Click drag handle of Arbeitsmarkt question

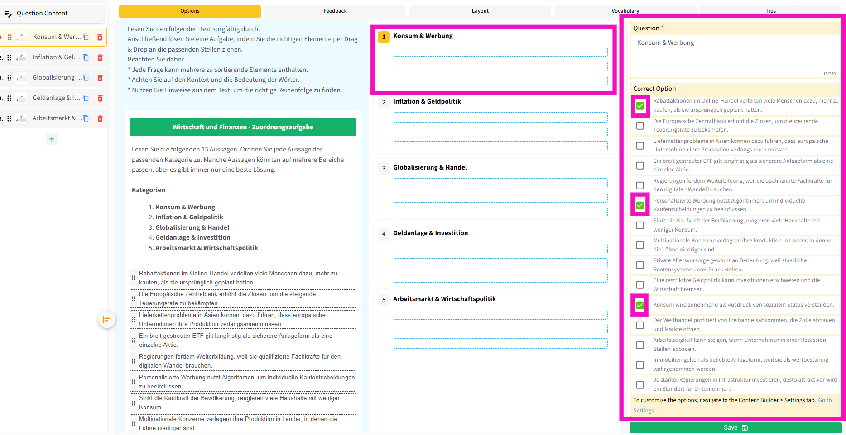[x=9, y=118]
